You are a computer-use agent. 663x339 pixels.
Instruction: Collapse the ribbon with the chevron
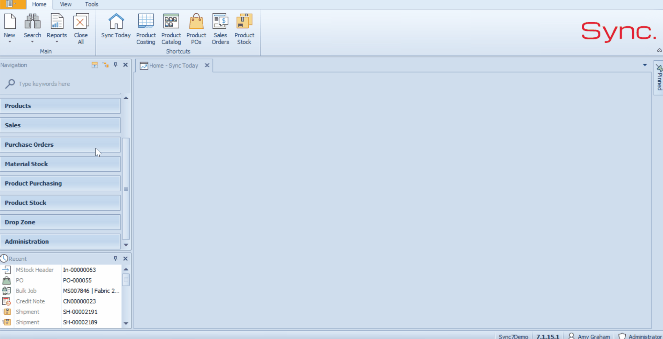coord(659,50)
